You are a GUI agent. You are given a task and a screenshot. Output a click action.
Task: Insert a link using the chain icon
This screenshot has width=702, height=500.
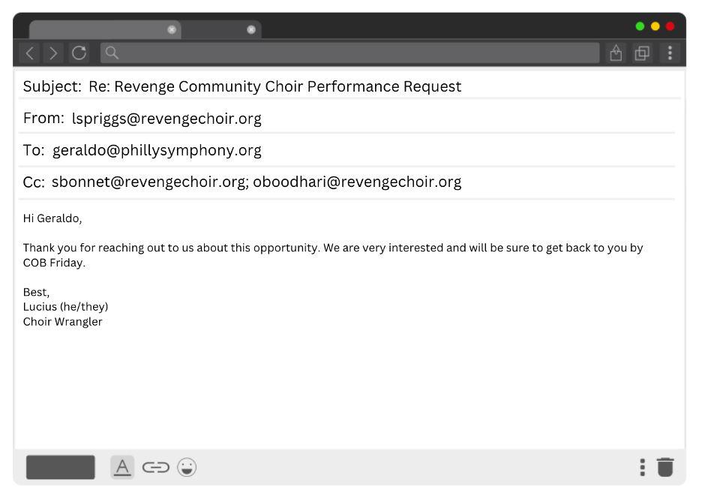155,468
